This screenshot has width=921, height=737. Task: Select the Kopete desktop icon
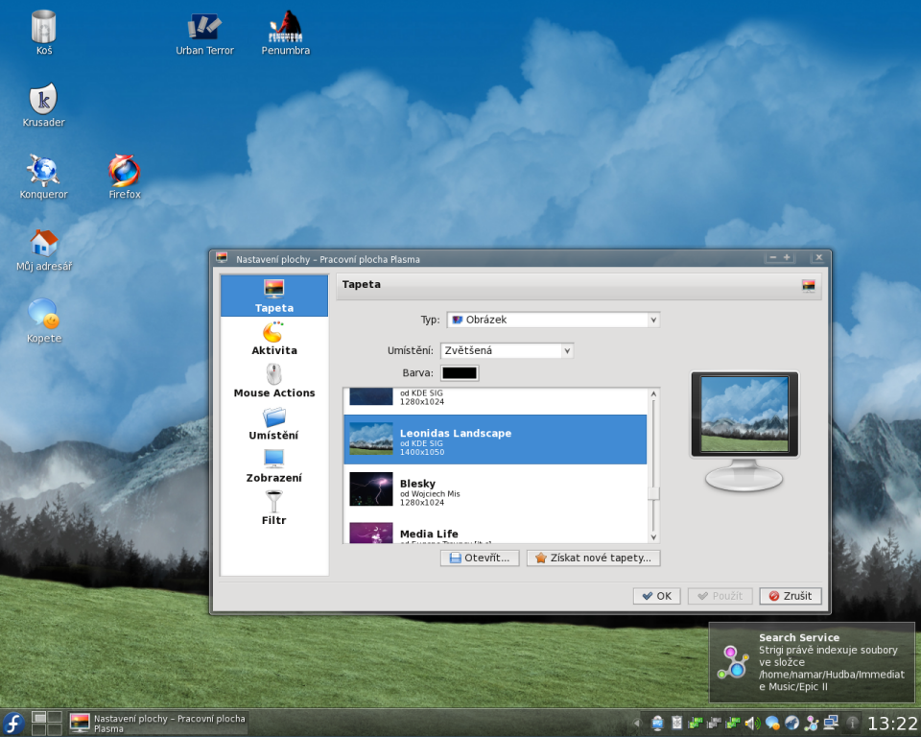click(44, 321)
